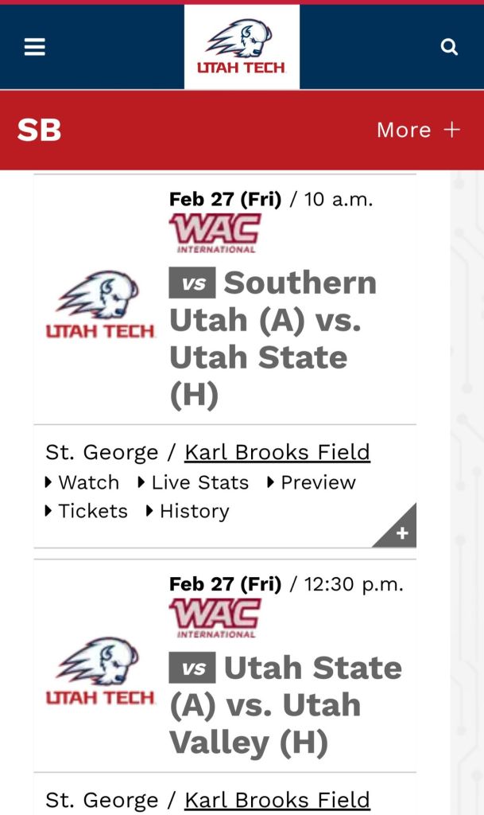The image size is (484, 815).
Task: Open Tickets link for first game
Action: 92,511
